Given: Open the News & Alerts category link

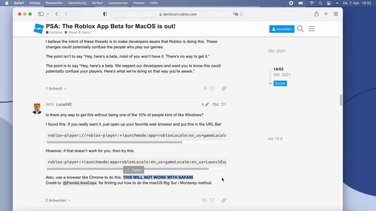Looking at the screenshot, I should pos(78,32).
